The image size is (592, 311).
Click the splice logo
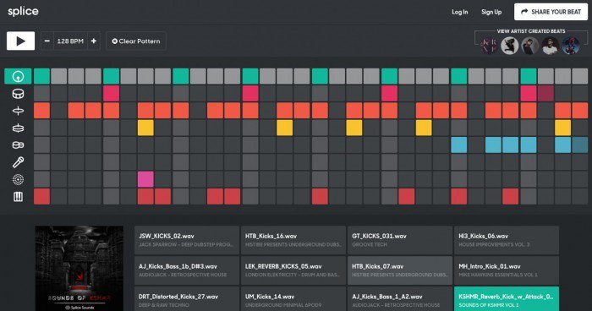[x=23, y=11]
